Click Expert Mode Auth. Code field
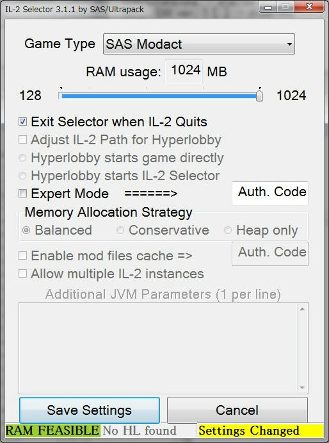The height and width of the screenshot is (443, 329). click(270, 193)
